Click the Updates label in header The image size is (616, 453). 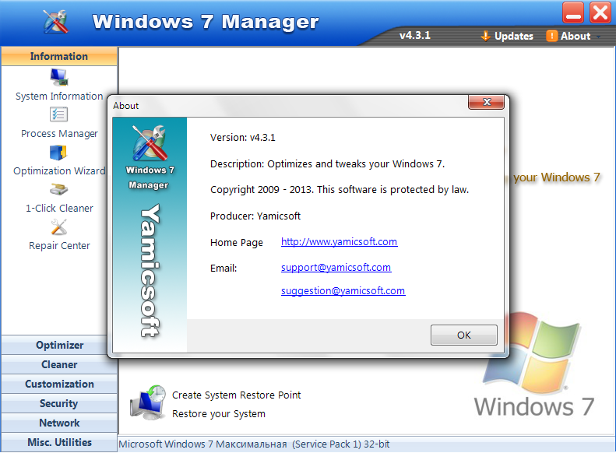[514, 36]
